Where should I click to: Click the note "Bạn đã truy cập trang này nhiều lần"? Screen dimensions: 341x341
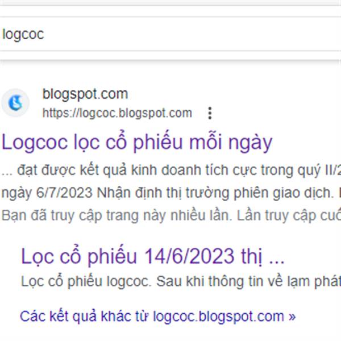click(x=171, y=215)
